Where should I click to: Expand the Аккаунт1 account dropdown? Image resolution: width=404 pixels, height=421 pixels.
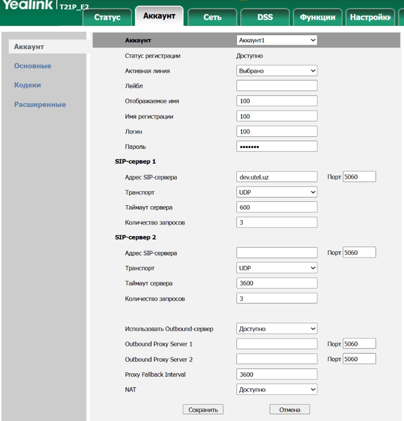[277, 40]
